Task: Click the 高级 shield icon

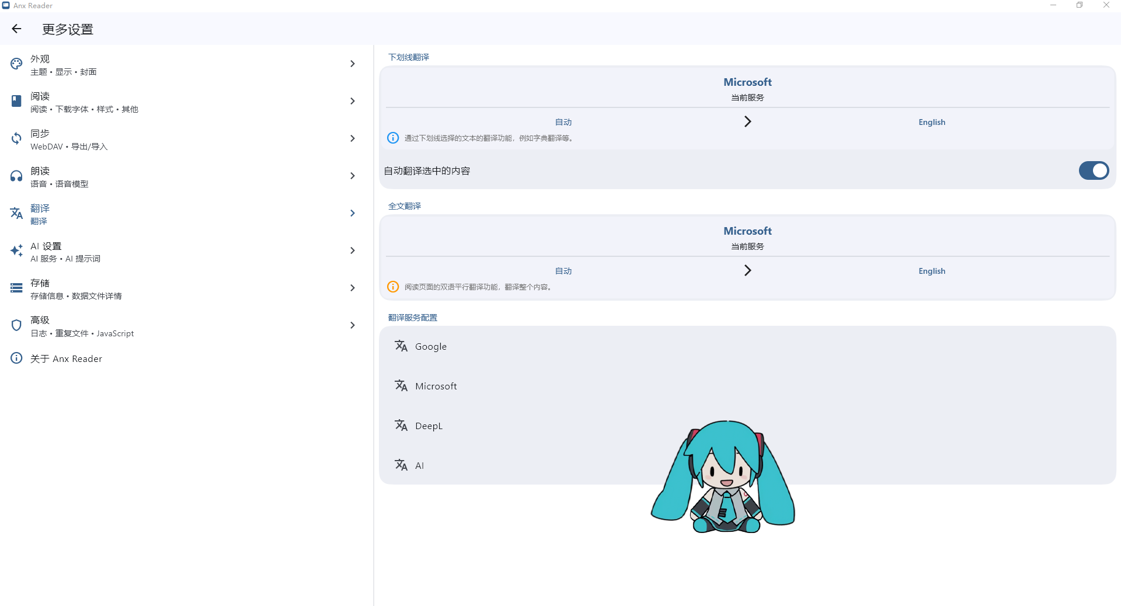Action: tap(16, 325)
